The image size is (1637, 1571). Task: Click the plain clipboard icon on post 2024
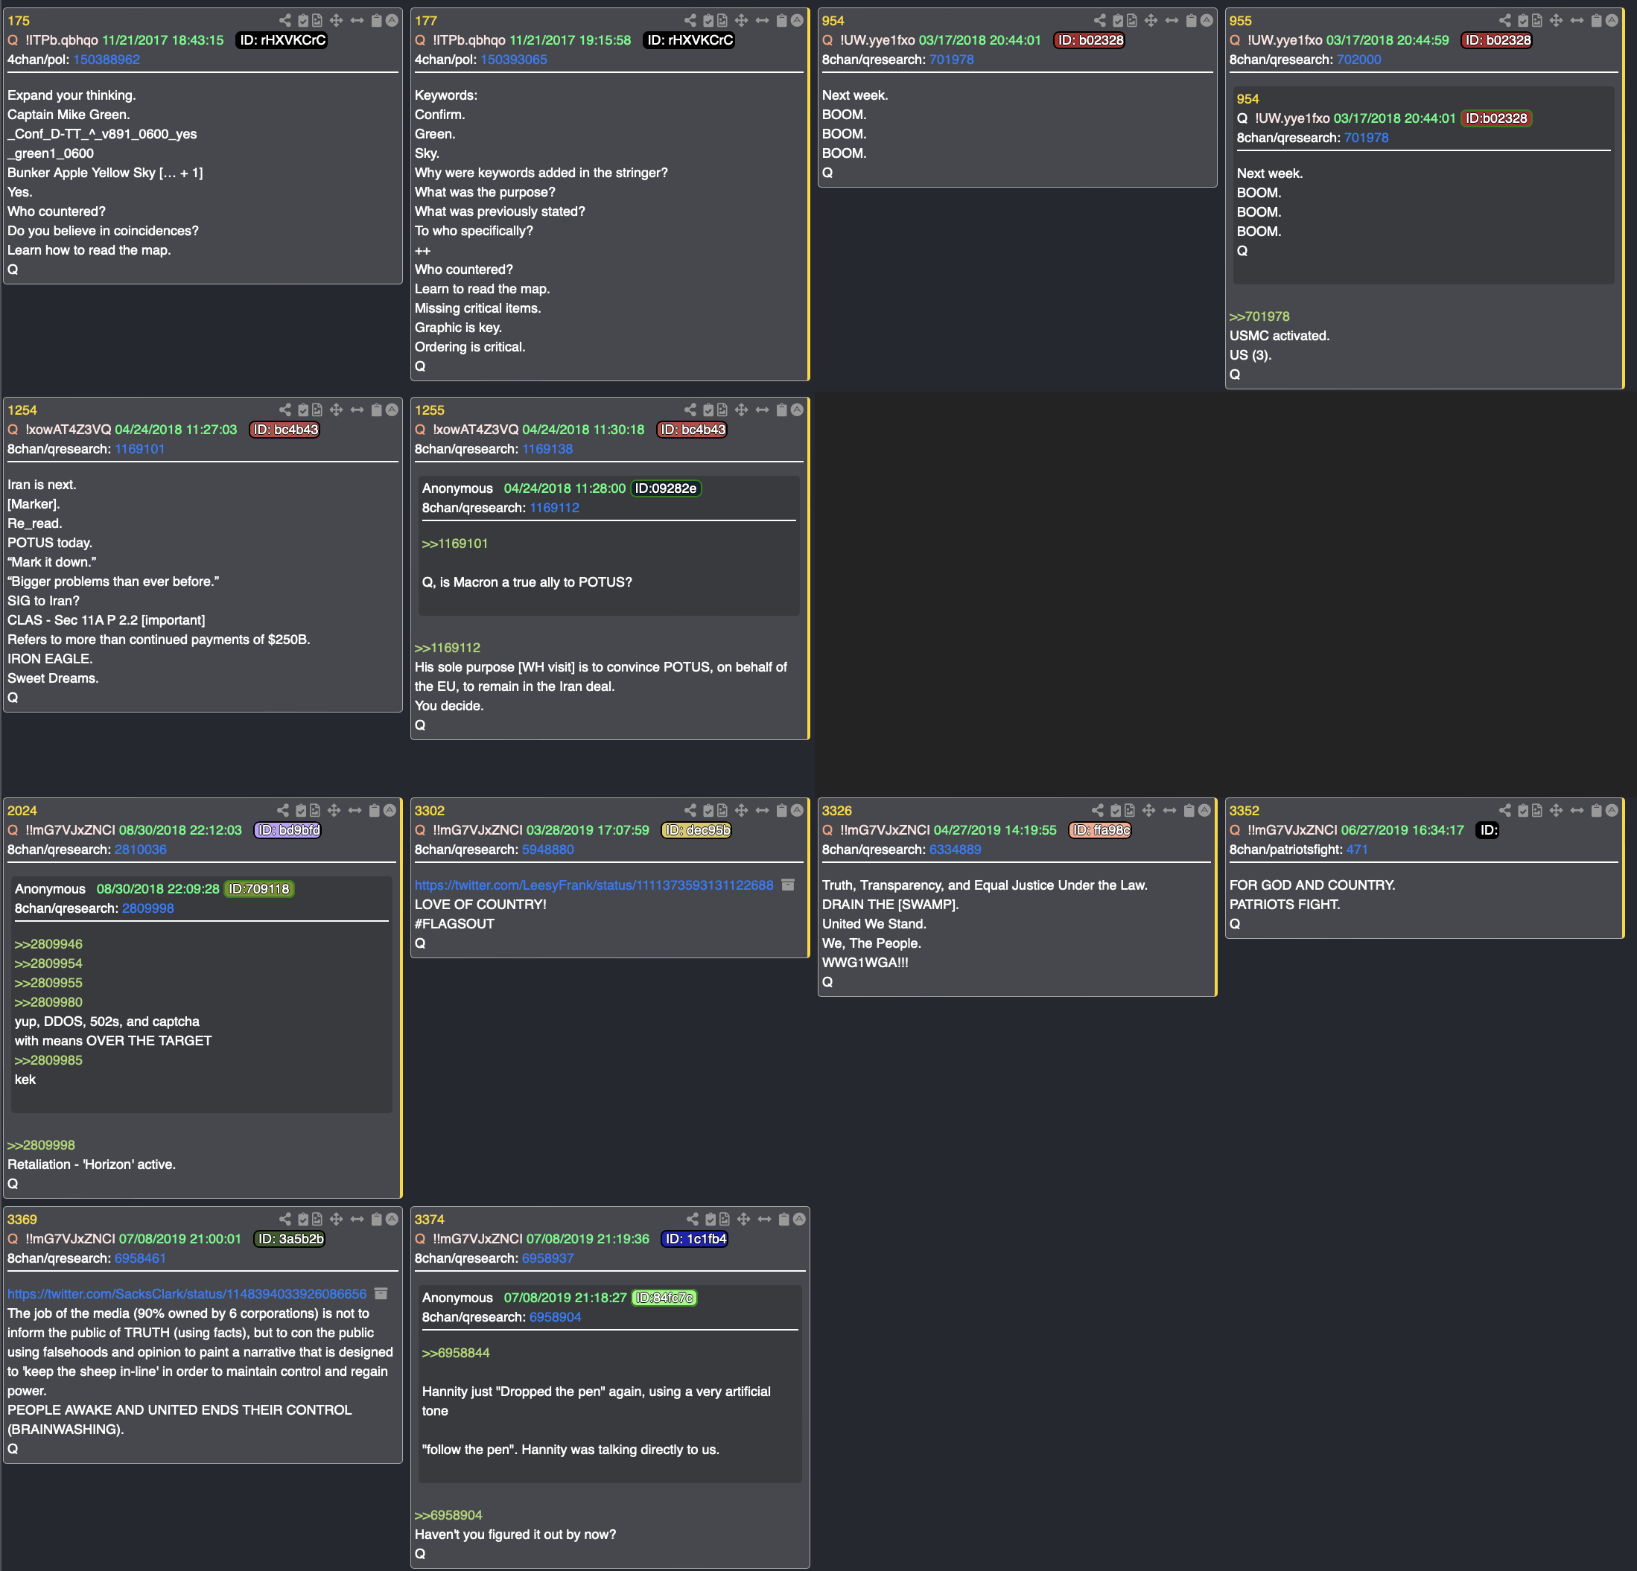(x=374, y=811)
